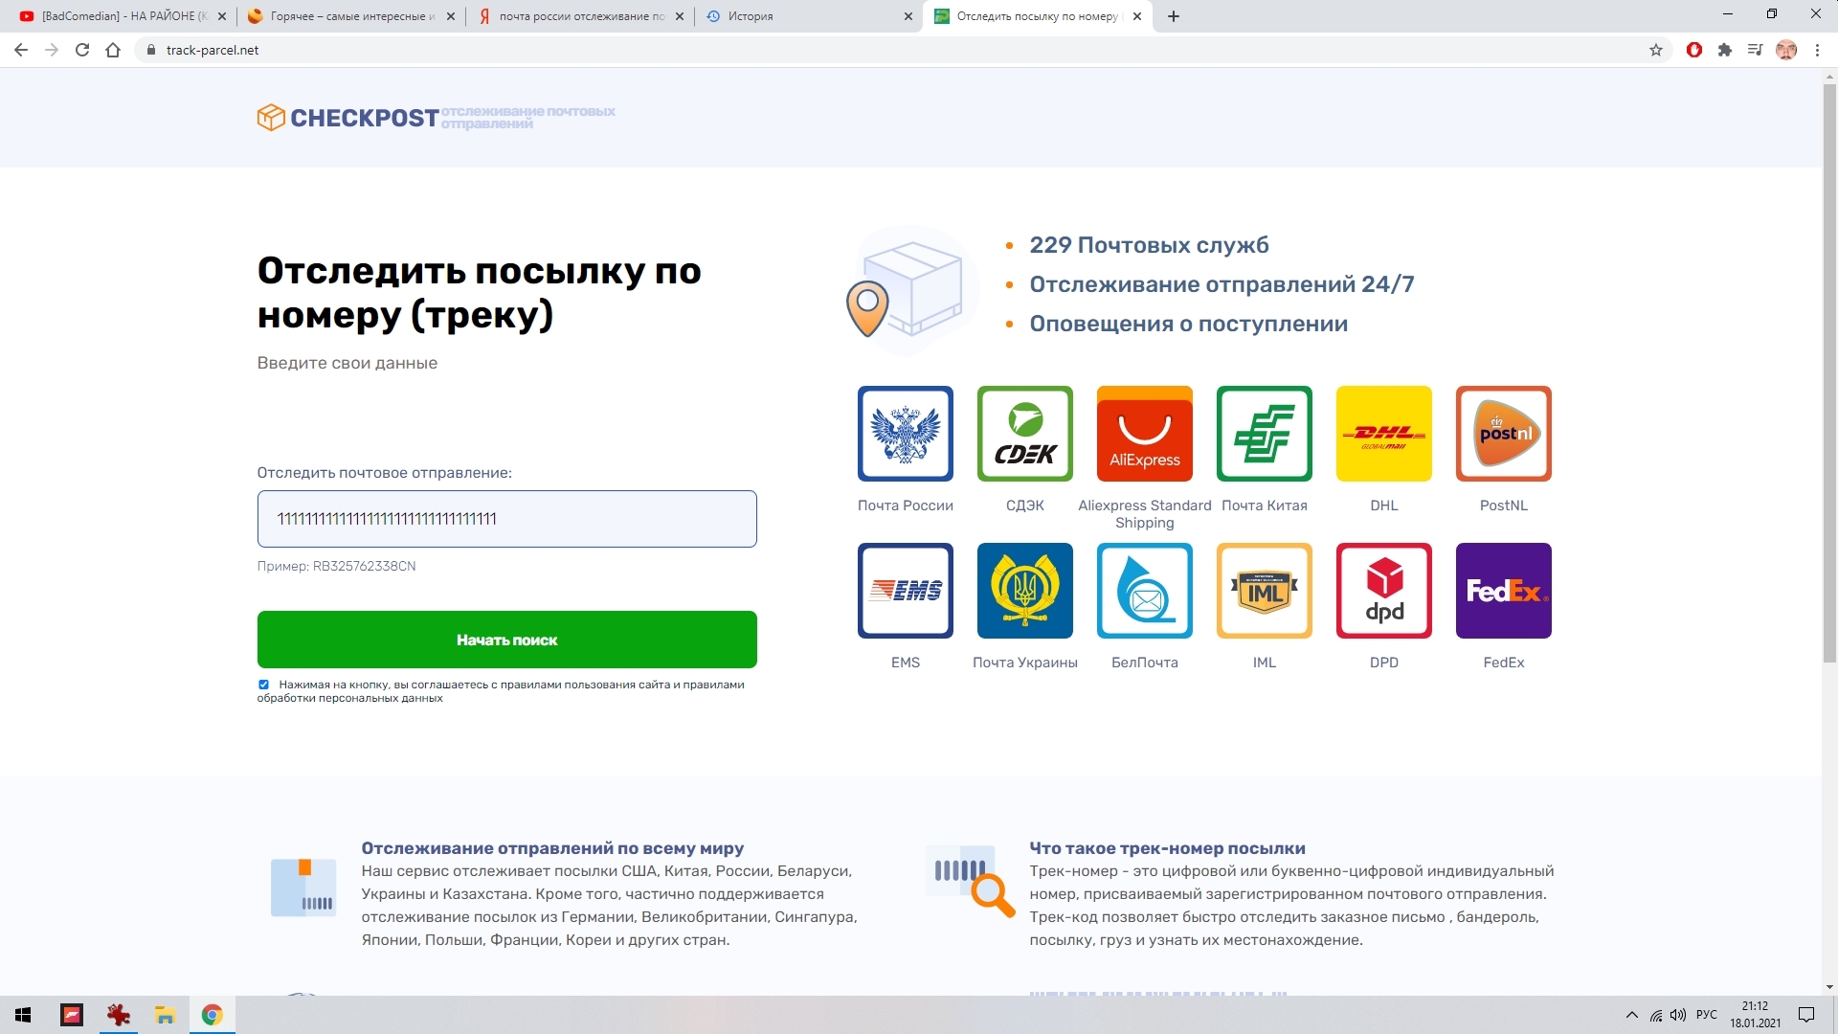Click the РУС language indicator
This screenshot has height=1034, width=1838.
[x=1706, y=1015]
